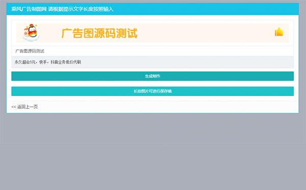Click the penguin mascot icon in banner

(x=31, y=33)
